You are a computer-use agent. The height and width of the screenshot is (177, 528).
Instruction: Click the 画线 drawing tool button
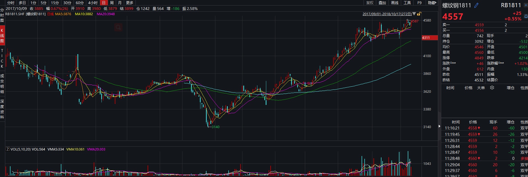pos(395,3)
